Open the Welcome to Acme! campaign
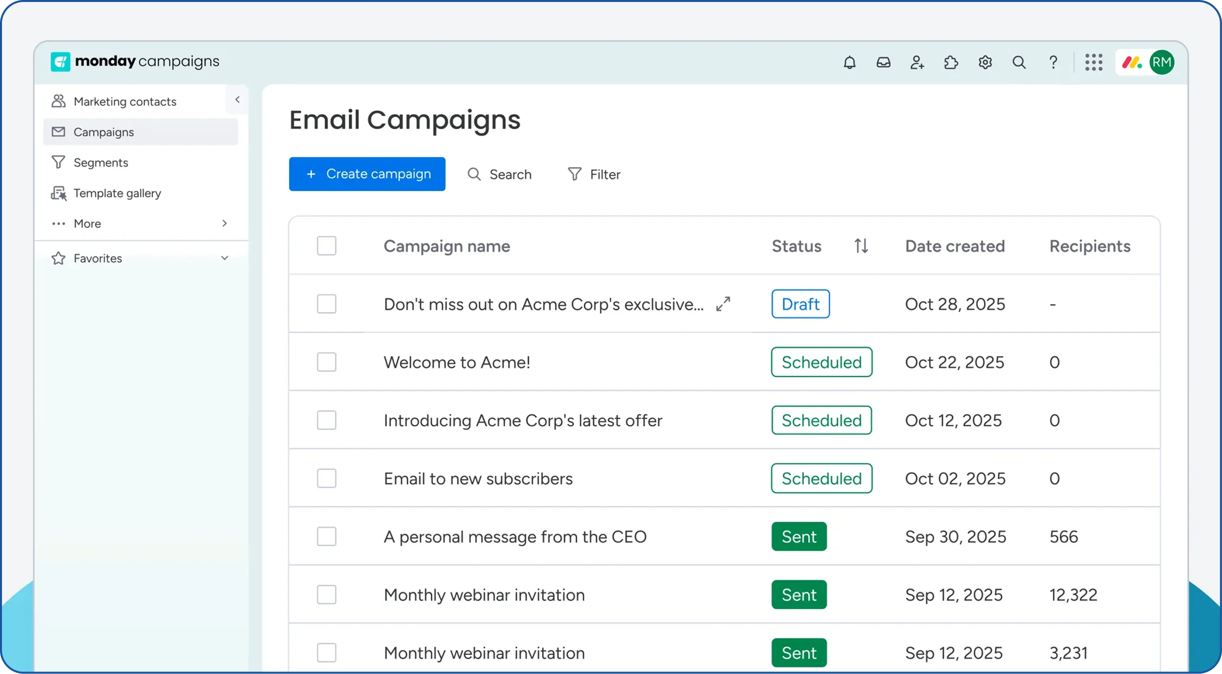The height and width of the screenshot is (674, 1222). click(457, 362)
